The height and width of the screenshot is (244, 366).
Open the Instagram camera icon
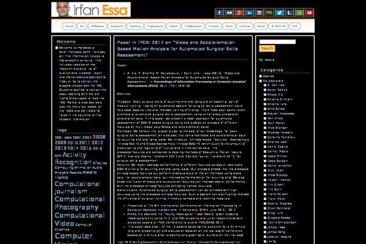coord(259,13)
